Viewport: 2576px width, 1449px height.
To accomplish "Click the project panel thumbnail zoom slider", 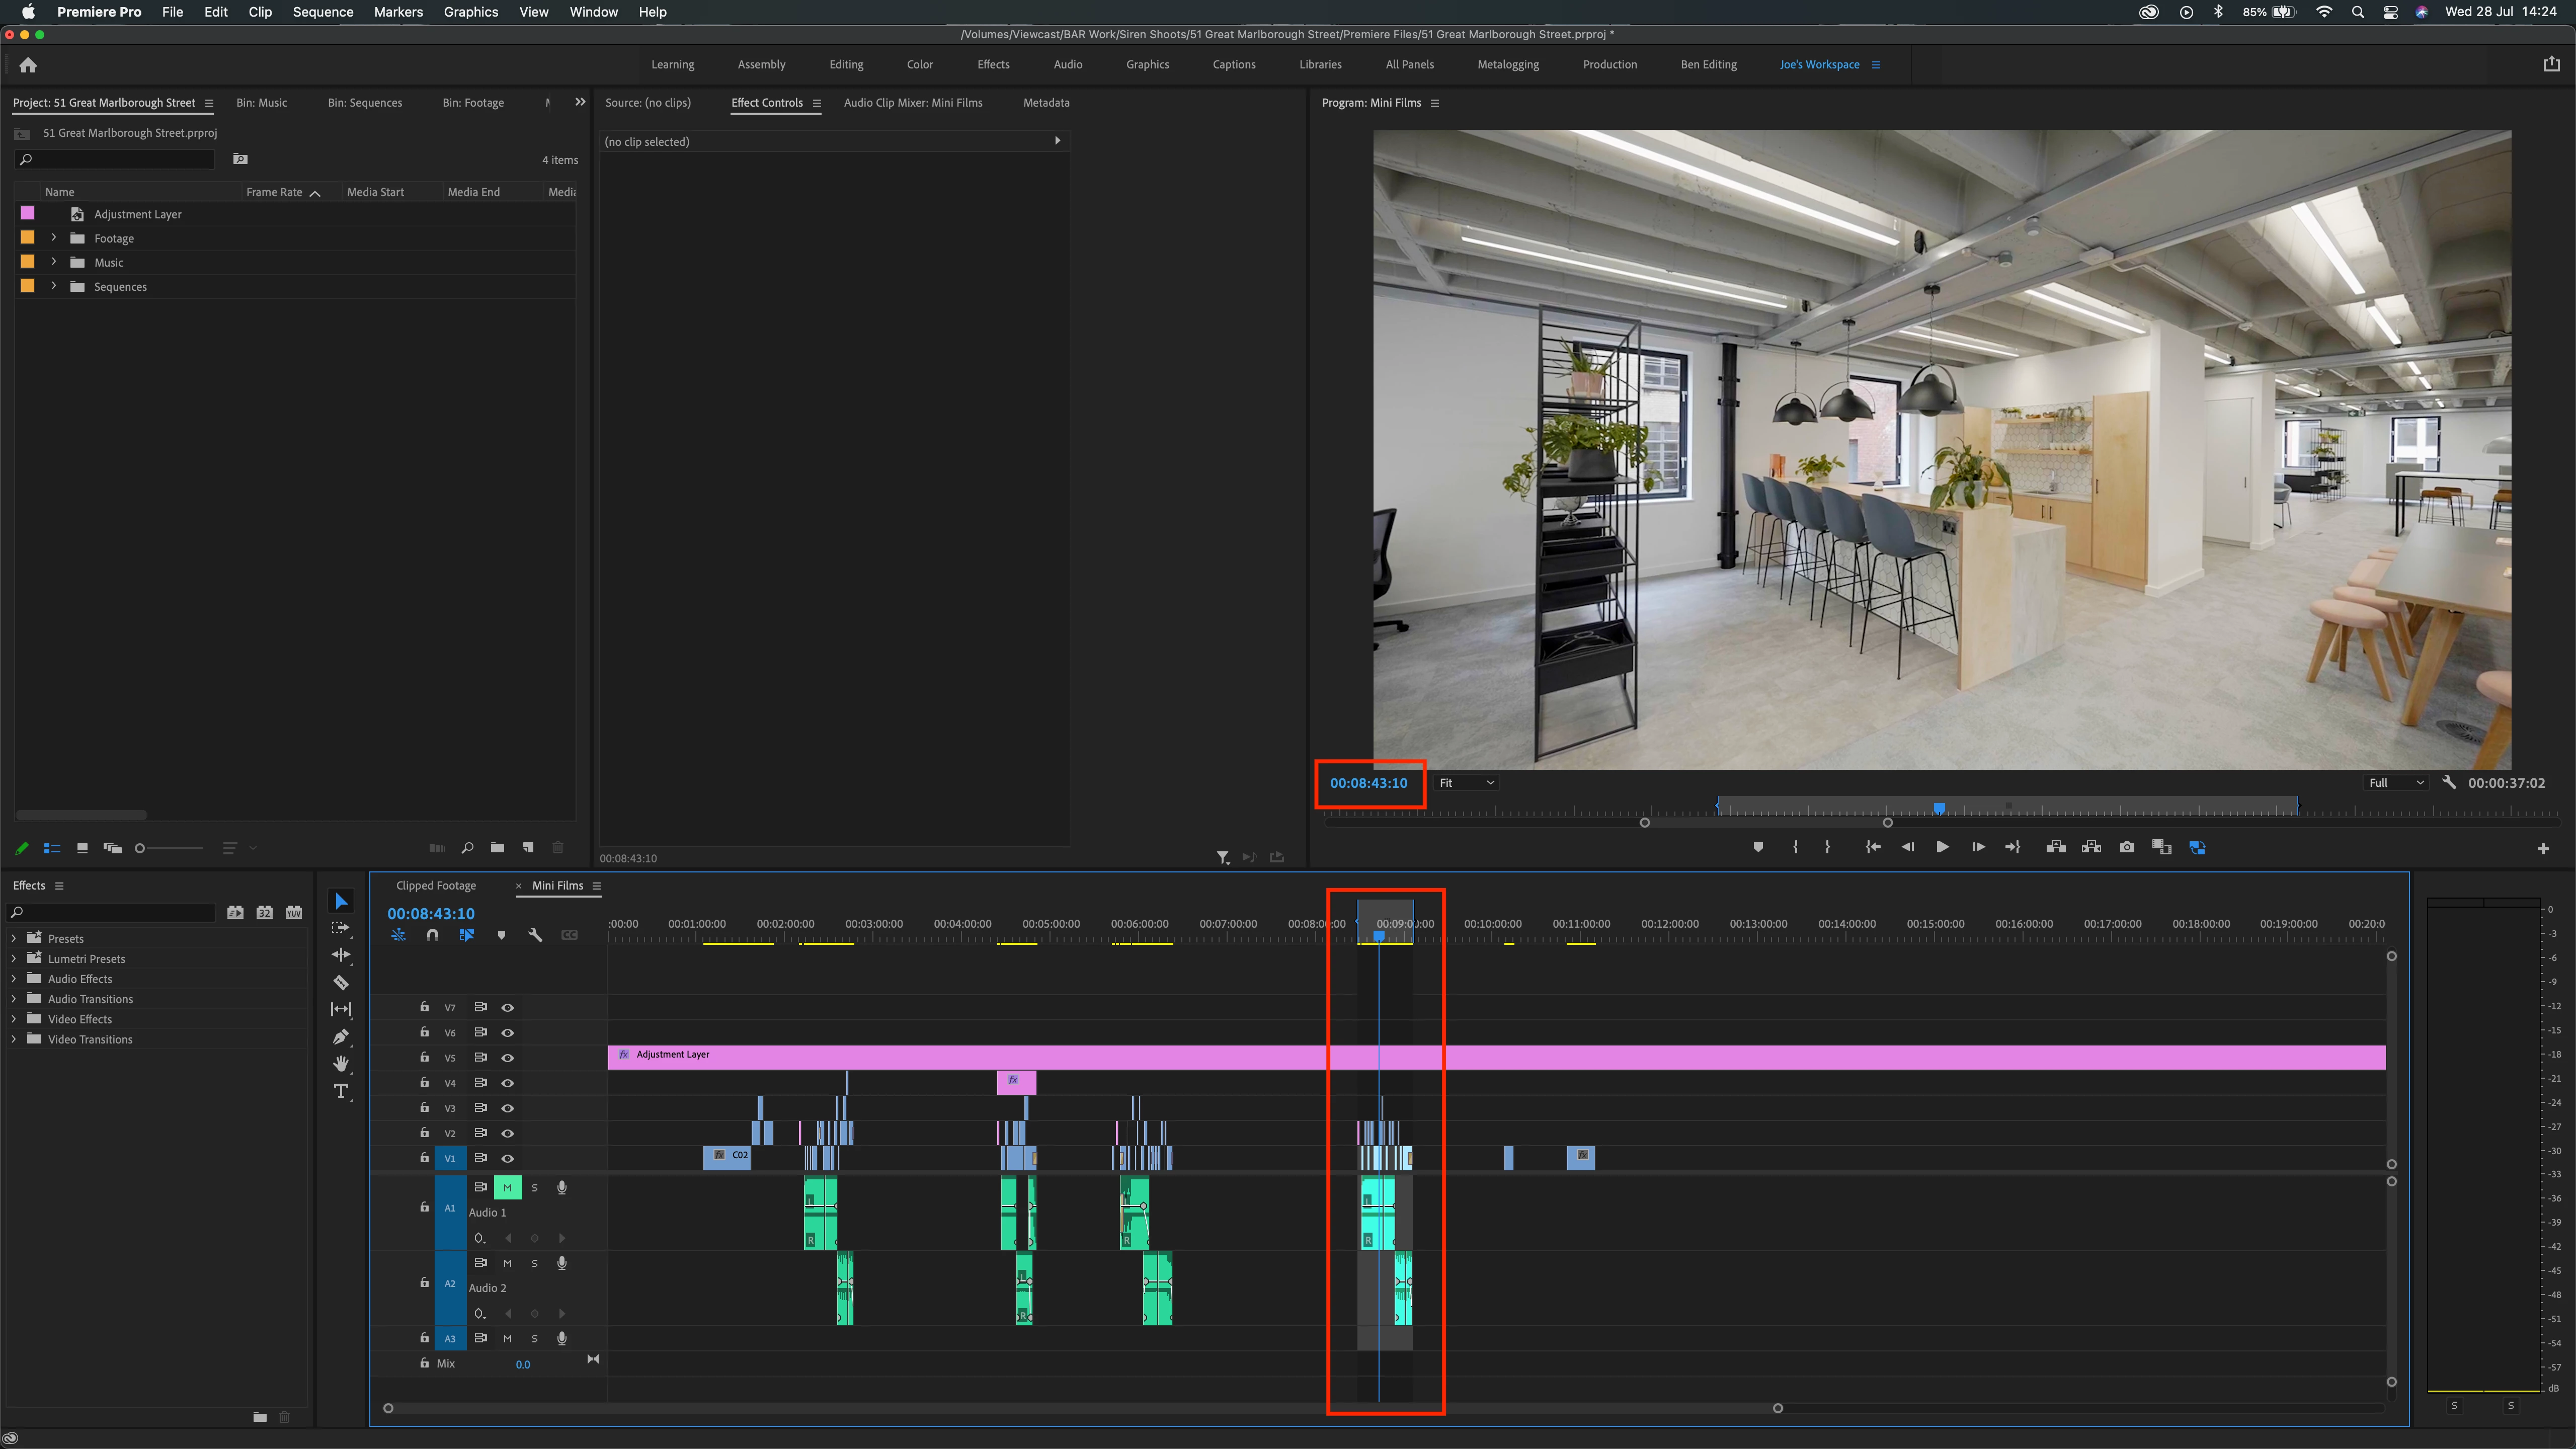I will pyautogui.click(x=140, y=848).
